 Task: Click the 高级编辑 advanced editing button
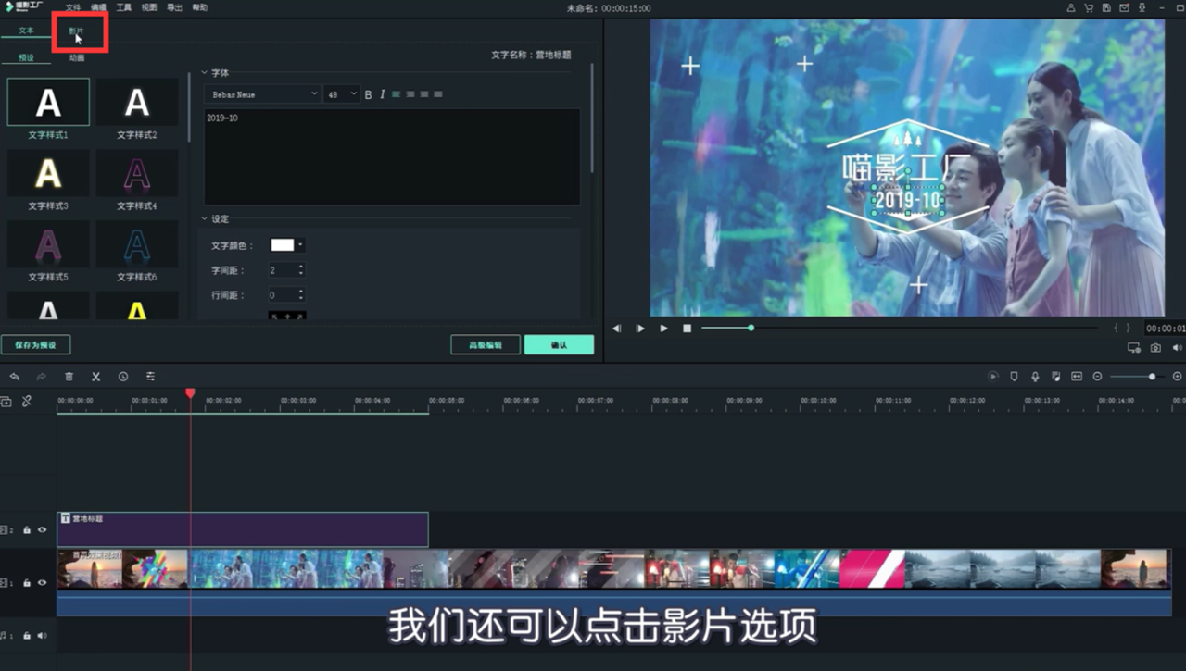click(485, 343)
